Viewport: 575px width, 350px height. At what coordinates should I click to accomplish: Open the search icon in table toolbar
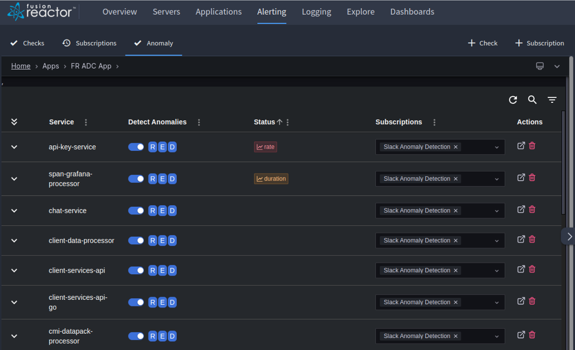pos(532,100)
